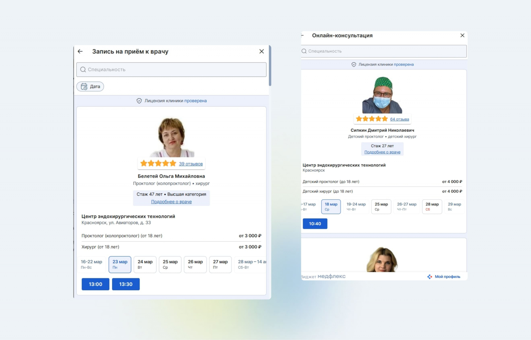This screenshot has width=531, height=340.
Task: Open photo of Сипкин Дмитрий Николаевич
Action: (382, 95)
